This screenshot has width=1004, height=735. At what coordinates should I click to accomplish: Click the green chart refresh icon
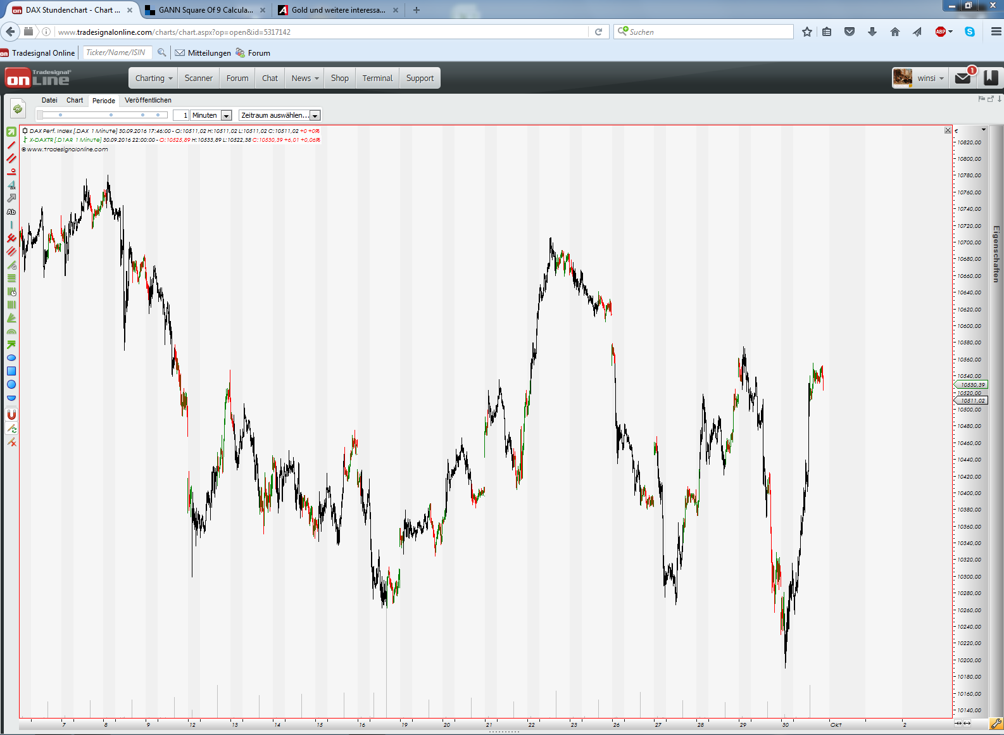(18, 109)
